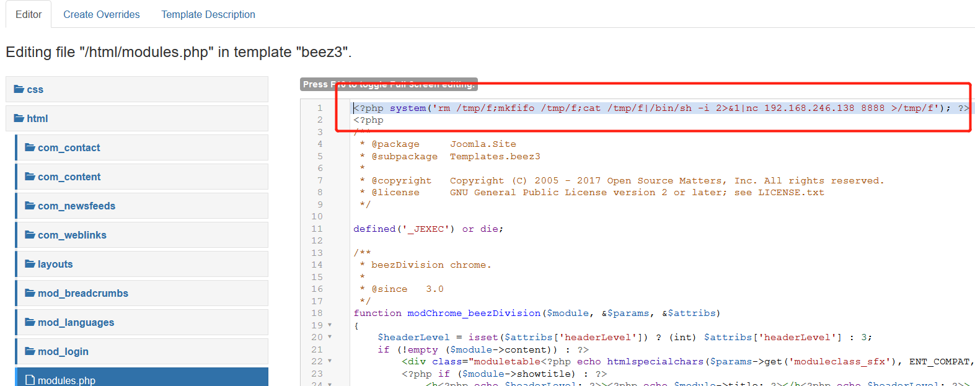Click the mod_breadcrumbs folder icon
The image size is (975, 386).
pos(30,293)
